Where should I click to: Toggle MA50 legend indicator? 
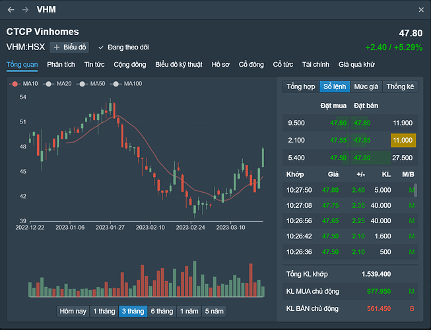[x=92, y=84]
